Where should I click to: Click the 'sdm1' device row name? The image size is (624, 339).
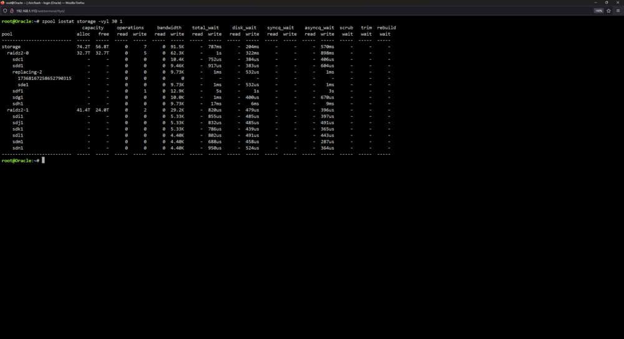(18, 142)
